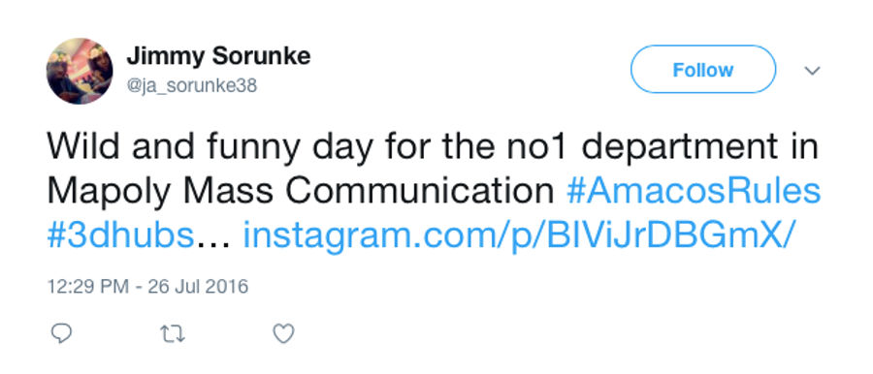This screenshot has height=374, width=873.
Task: Tap the speech bubble reply icon
Action: tap(61, 333)
